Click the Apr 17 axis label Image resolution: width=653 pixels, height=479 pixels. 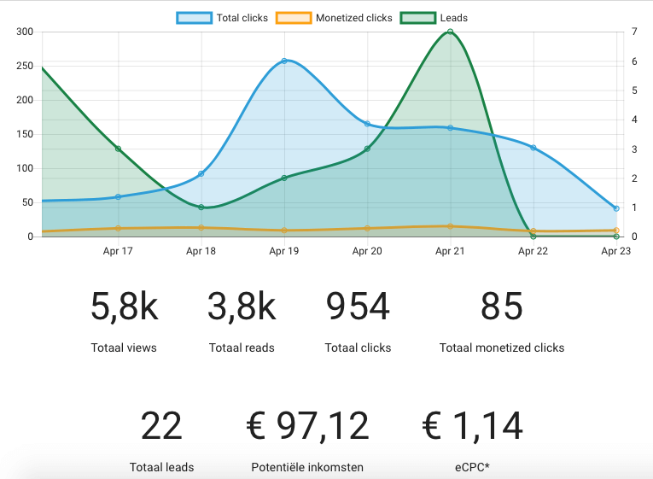[118, 251]
